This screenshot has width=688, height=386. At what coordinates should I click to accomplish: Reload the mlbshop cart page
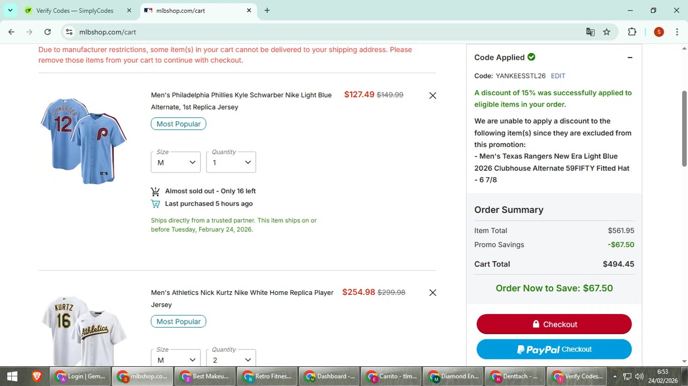pos(48,32)
